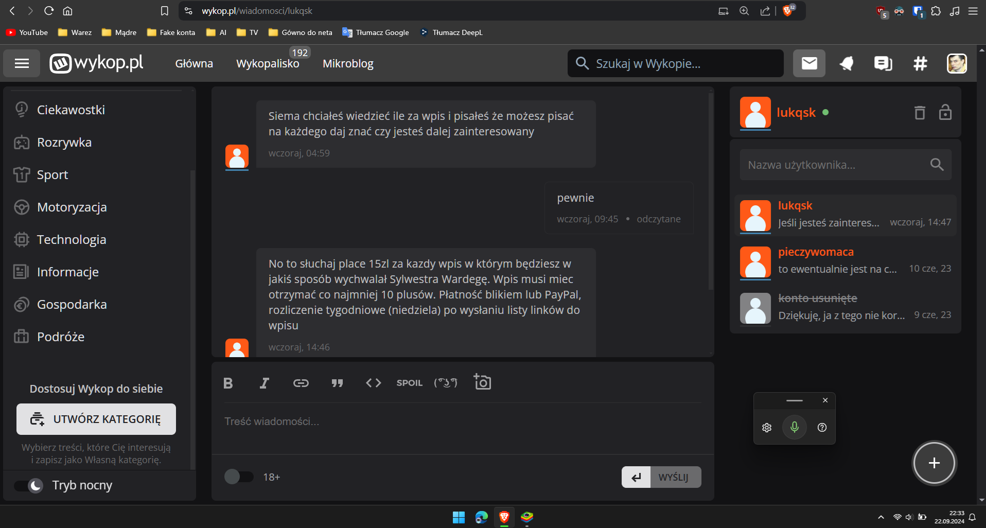Open the hamburger menu next to the Wykop logo
Viewport: 986px width, 528px height.
pyautogui.click(x=22, y=63)
